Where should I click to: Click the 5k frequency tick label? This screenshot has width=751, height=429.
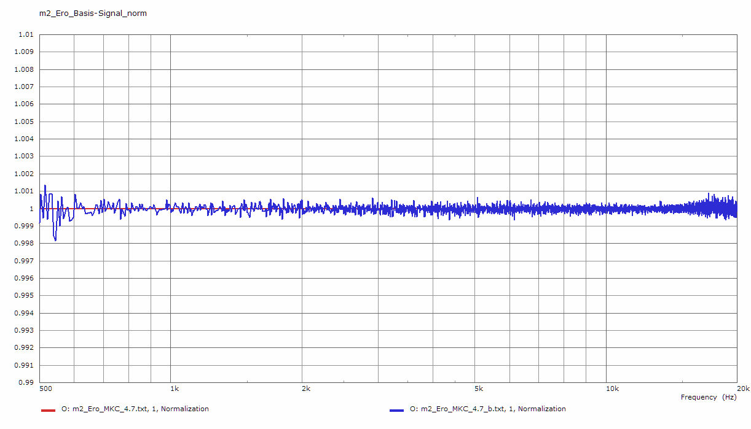(x=479, y=389)
